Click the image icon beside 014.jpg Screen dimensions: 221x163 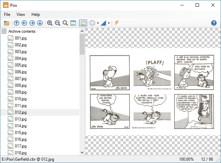tap(10, 126)
